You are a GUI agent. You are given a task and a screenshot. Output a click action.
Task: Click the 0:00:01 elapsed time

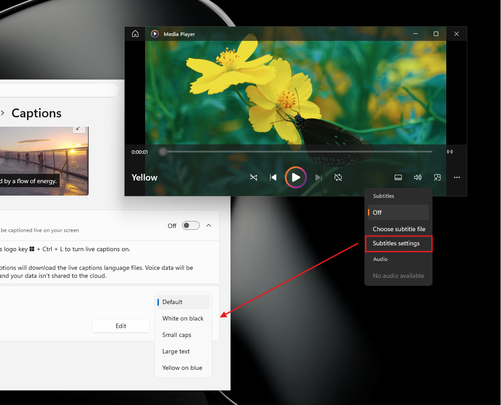(140, 152)
